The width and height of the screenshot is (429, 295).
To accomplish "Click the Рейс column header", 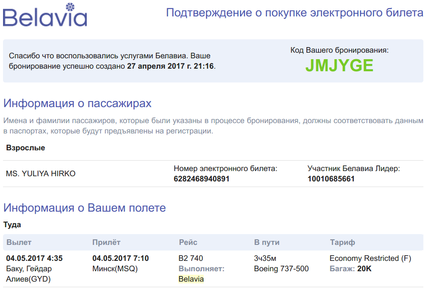I will [x=188, y=242].
